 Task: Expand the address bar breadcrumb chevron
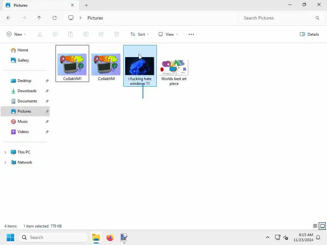click(x=80, y=18)
